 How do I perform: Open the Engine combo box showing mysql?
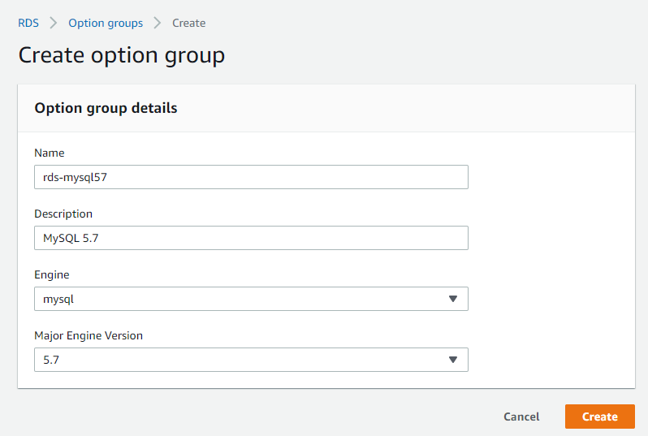251,299
